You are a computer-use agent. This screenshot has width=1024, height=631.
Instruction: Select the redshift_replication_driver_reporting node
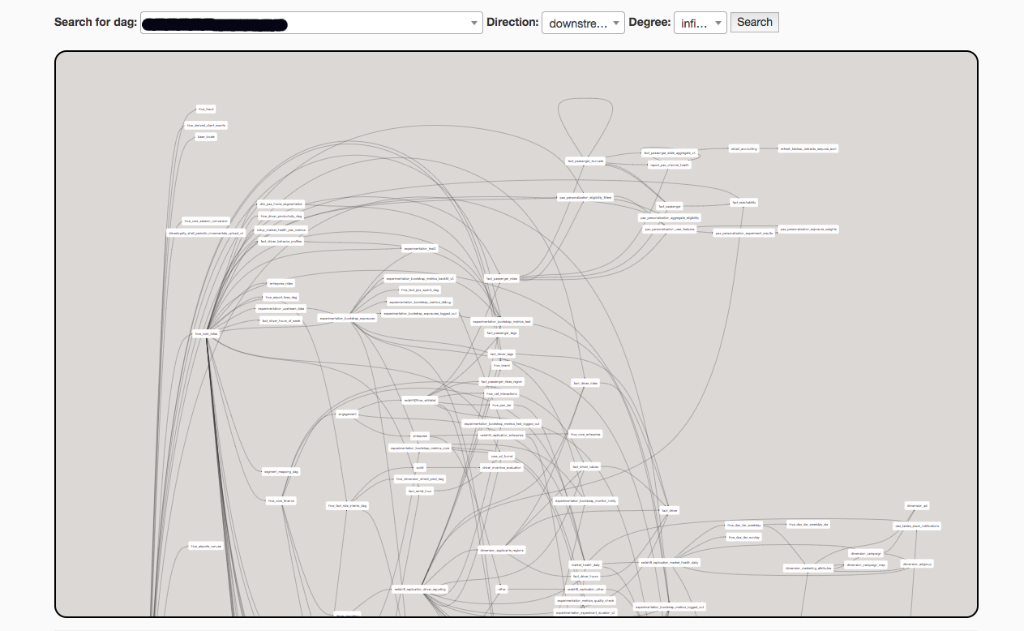(x=420, y=589)
